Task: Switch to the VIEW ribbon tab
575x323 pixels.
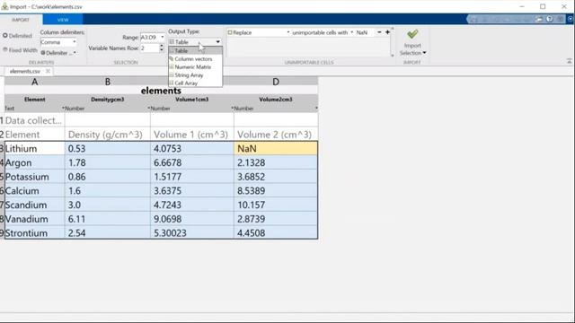Action: coord(63,20)
